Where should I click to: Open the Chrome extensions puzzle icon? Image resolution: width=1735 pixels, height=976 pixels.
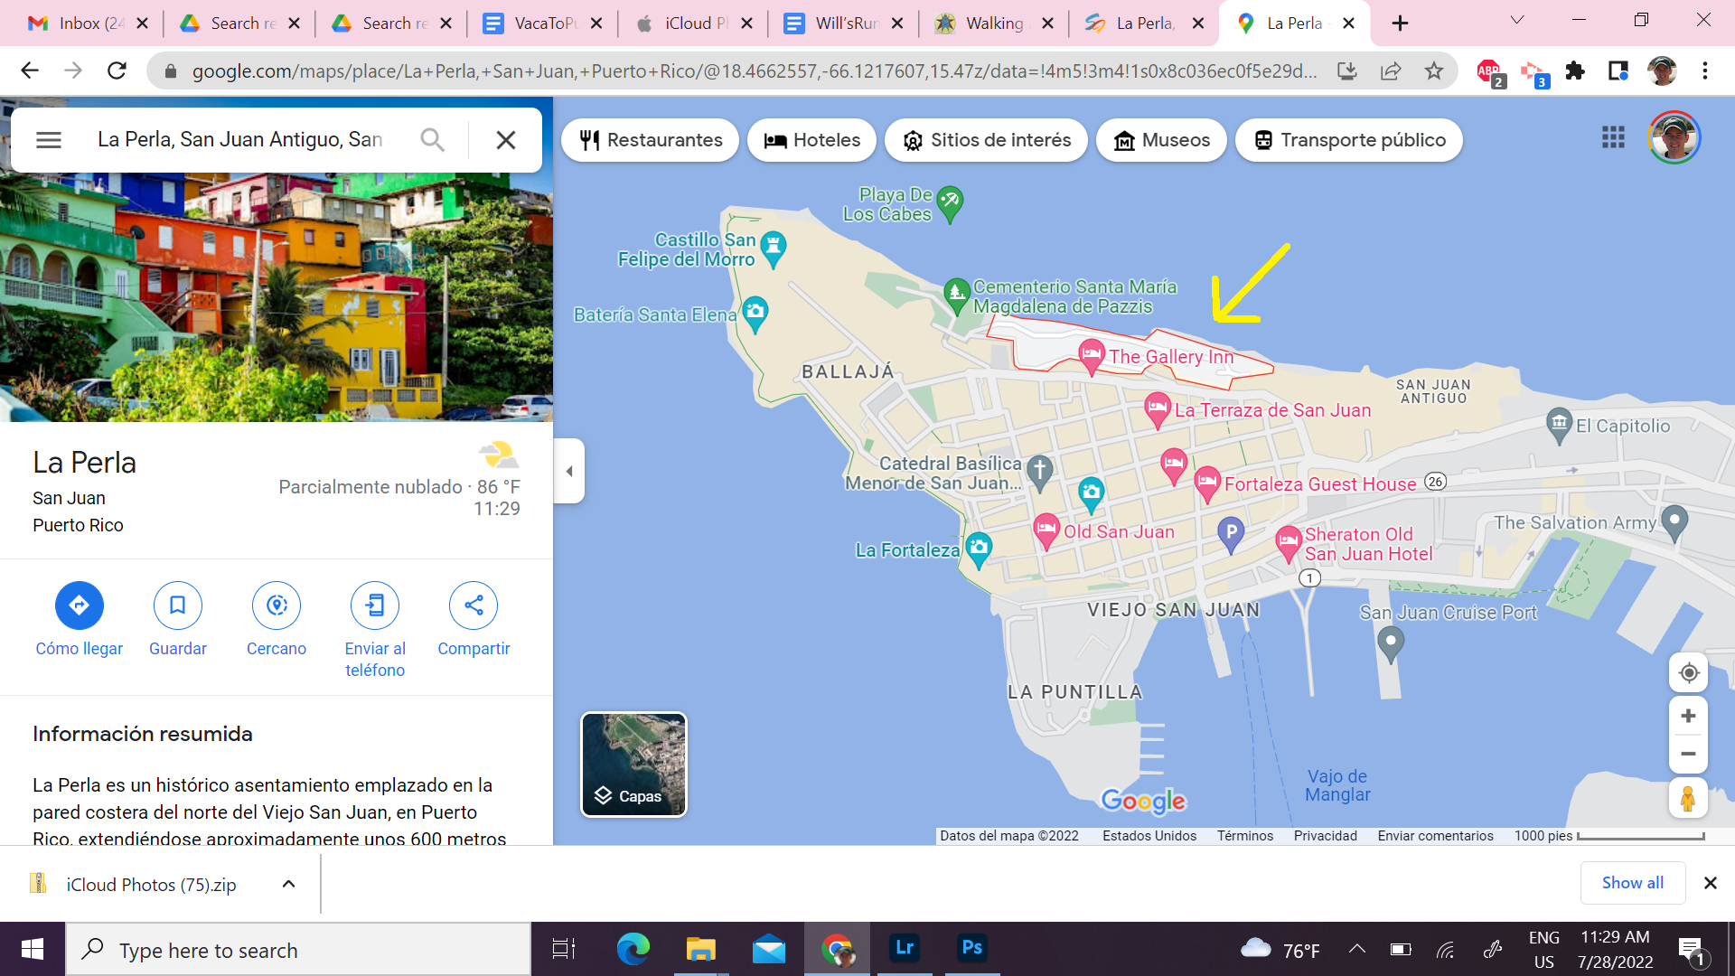[1575, 70]
